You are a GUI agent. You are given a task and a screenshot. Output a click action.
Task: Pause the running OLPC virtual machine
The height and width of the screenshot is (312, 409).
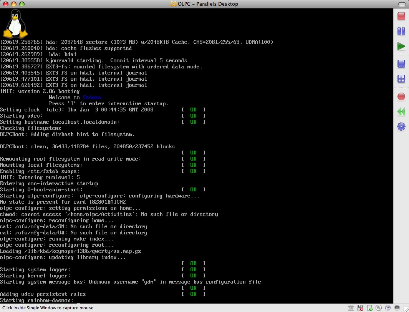click(x=401, y=31)
